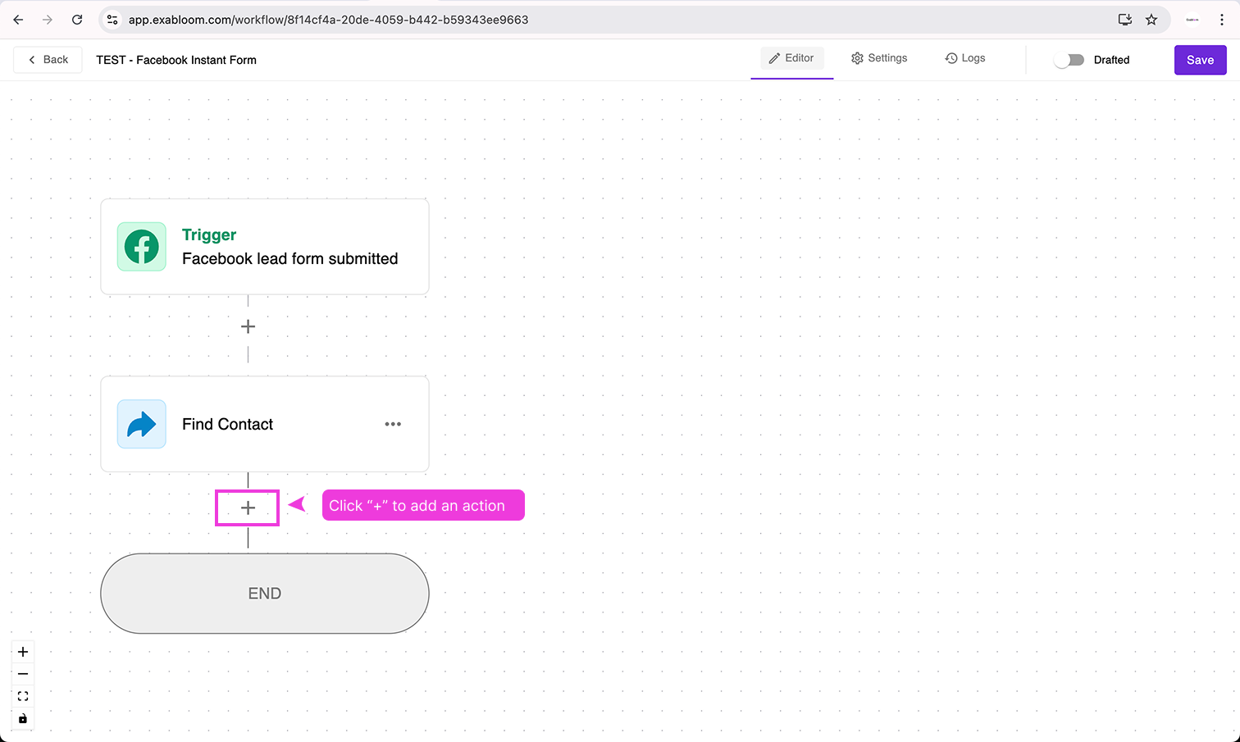Zoom in using the canvas plus icon

pos(22,651)
